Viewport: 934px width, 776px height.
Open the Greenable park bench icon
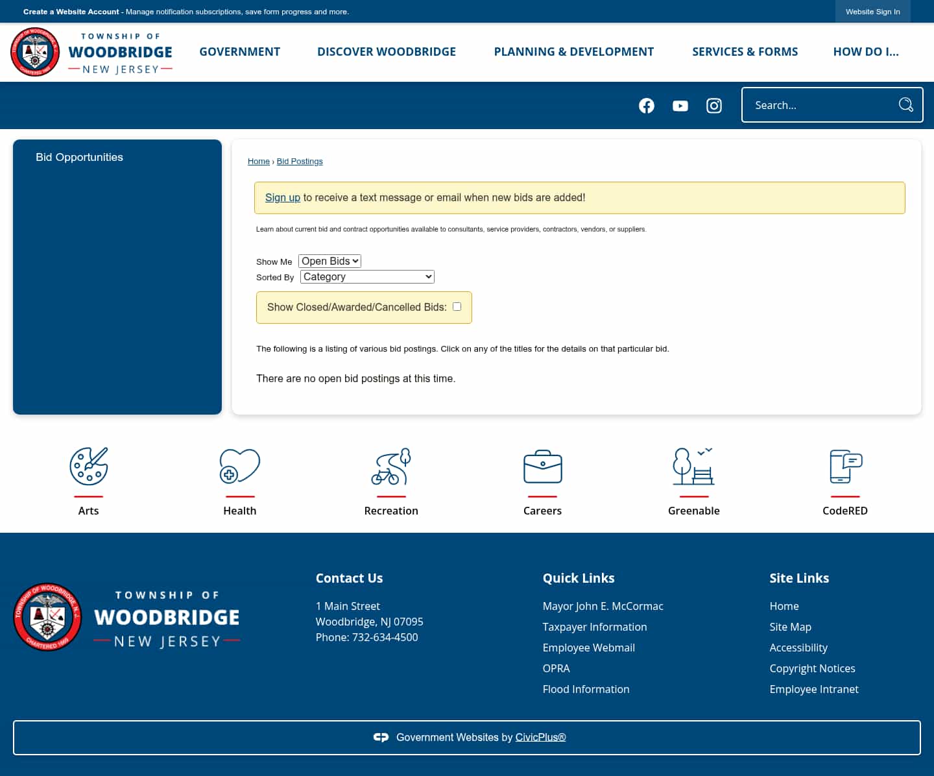(x=693, y=467)
